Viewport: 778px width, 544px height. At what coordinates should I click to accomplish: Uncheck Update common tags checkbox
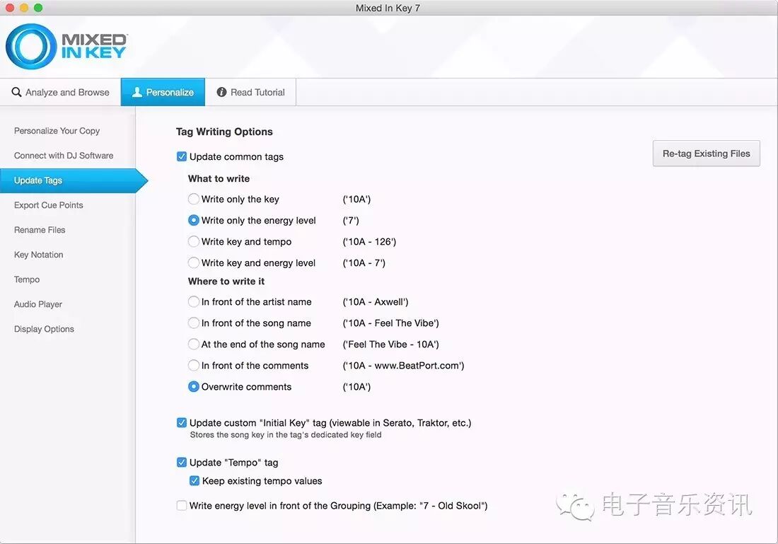click(x=182, y=157)
